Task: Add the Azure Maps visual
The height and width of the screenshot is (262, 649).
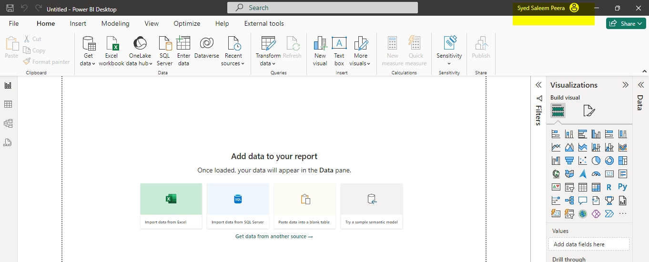Action: point(582,174)
